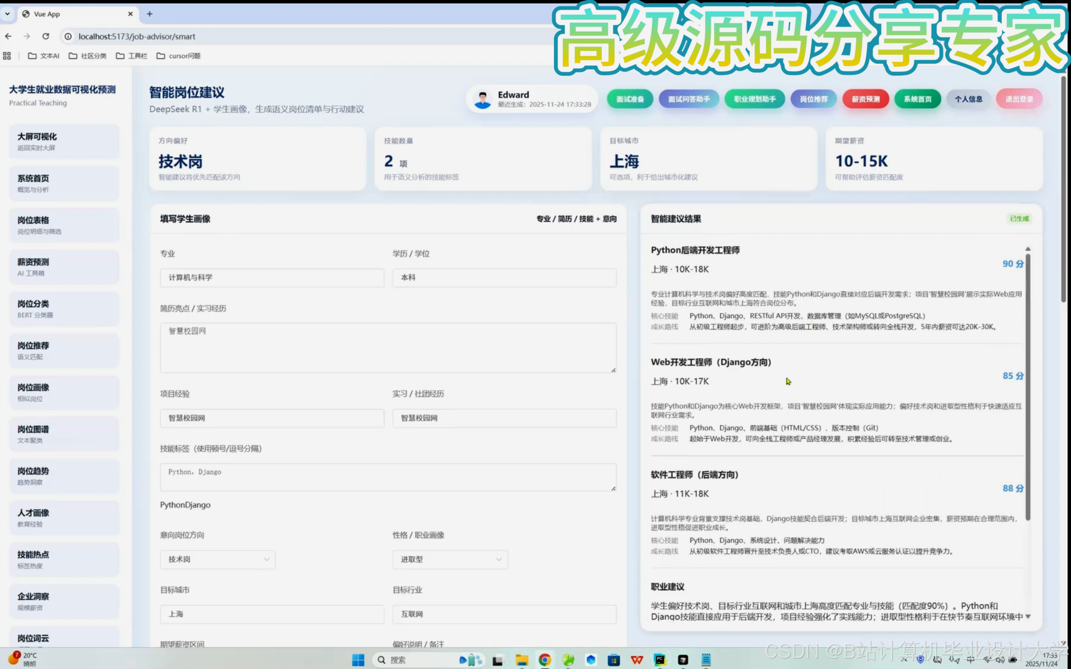Expand the browser tab search chevron
This screenshot has height=669, width=1071.
point(7,14)
